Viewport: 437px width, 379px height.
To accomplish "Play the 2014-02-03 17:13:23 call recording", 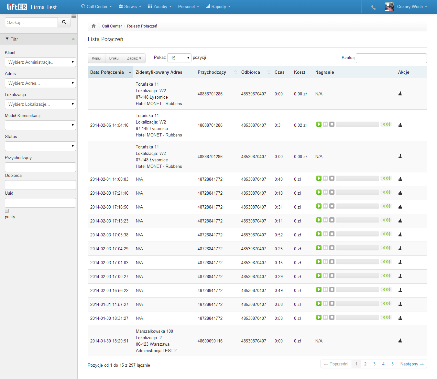I will pos(319,220).
